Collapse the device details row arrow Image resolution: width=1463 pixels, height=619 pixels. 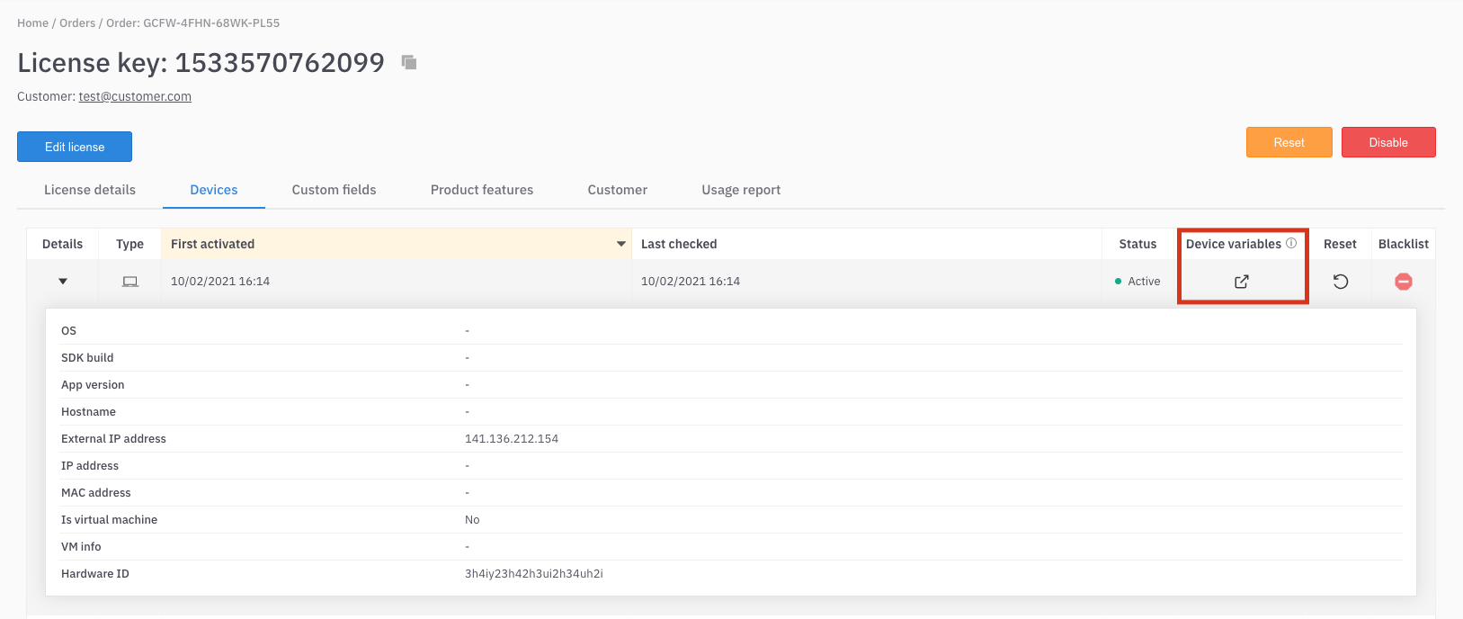tap(63, 282)
